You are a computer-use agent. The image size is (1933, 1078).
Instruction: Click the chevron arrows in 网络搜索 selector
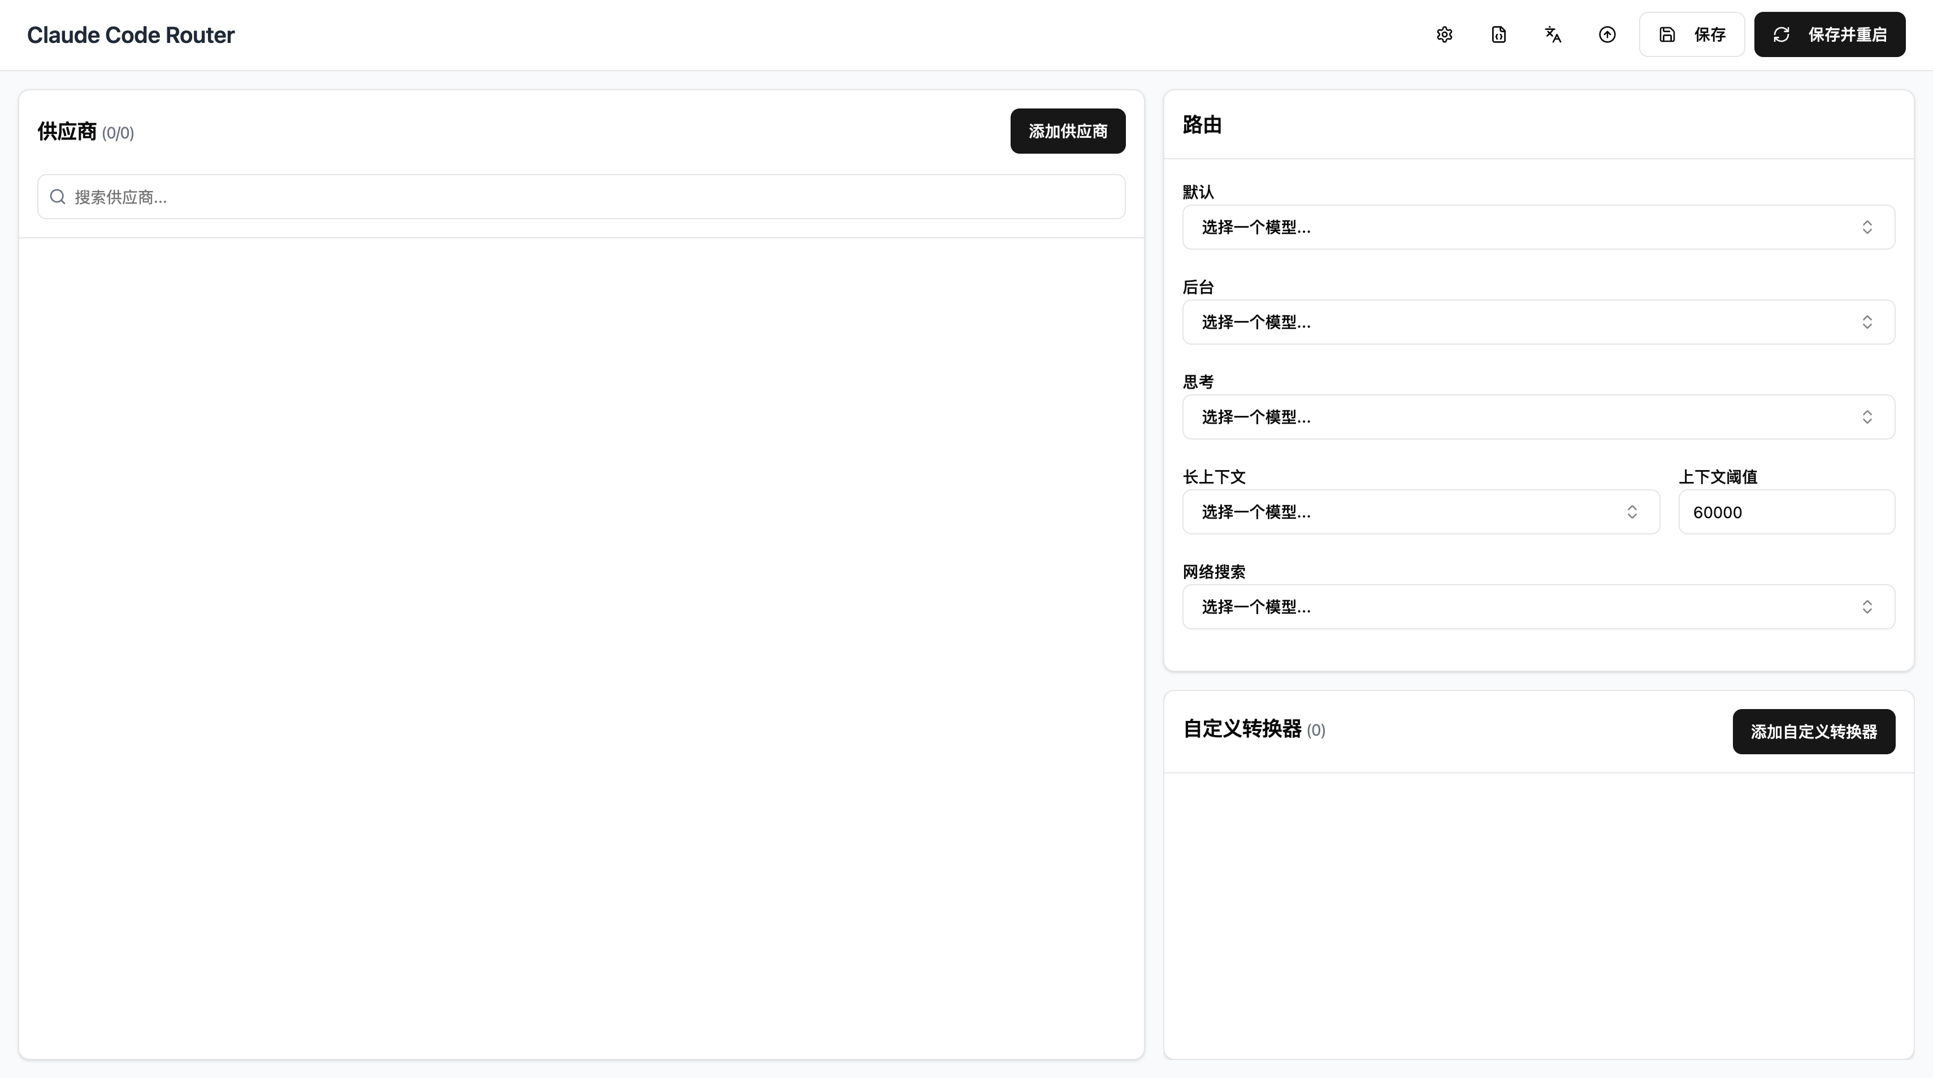(1867, 607)
